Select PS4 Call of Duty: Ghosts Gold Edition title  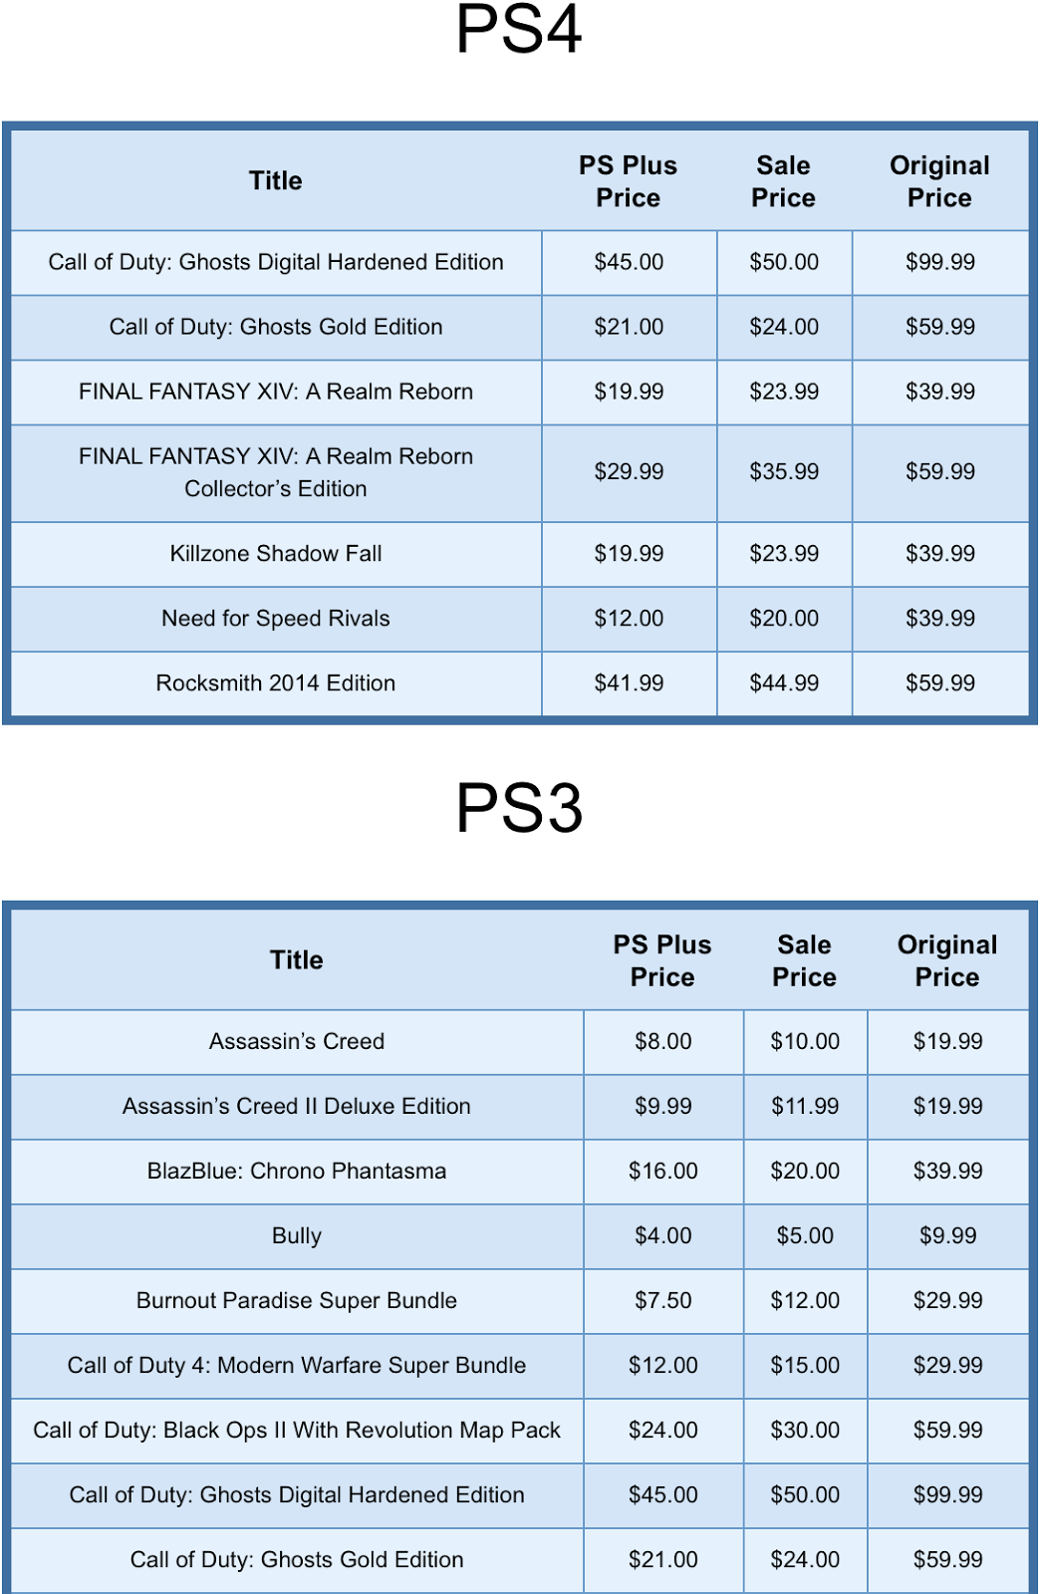pos(276,327)
